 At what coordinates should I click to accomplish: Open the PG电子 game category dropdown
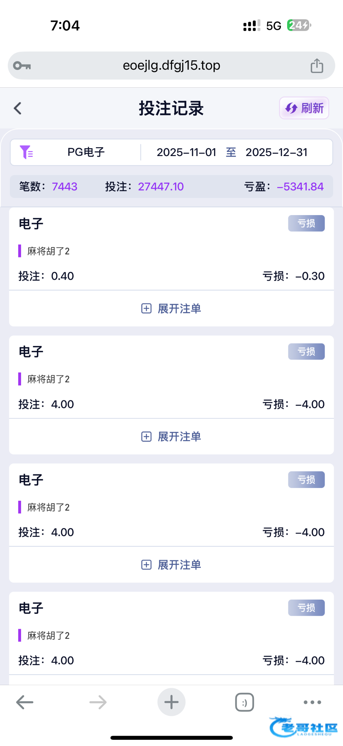[86, 152]
